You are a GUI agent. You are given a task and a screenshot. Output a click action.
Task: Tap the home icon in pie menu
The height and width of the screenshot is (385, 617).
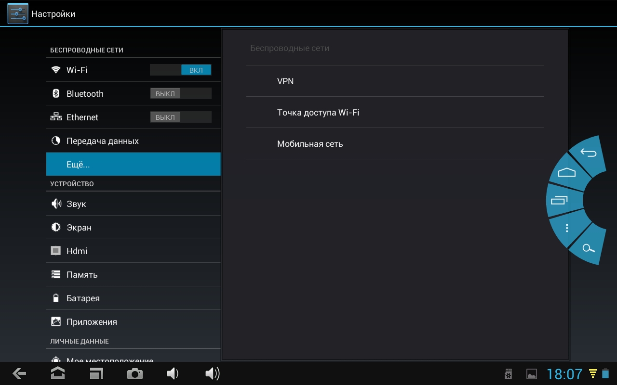567,172
